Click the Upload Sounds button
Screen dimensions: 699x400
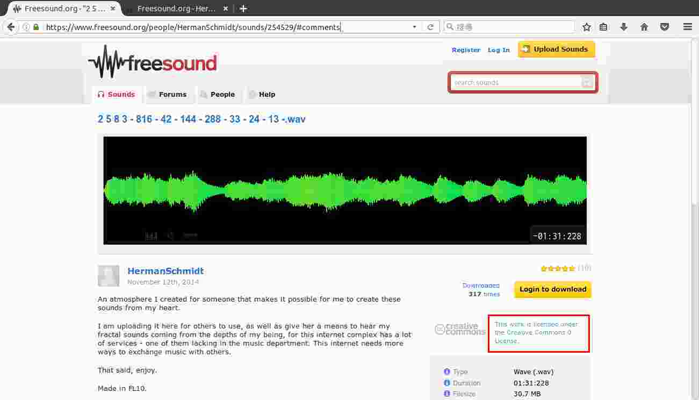[x=556, y=49]
